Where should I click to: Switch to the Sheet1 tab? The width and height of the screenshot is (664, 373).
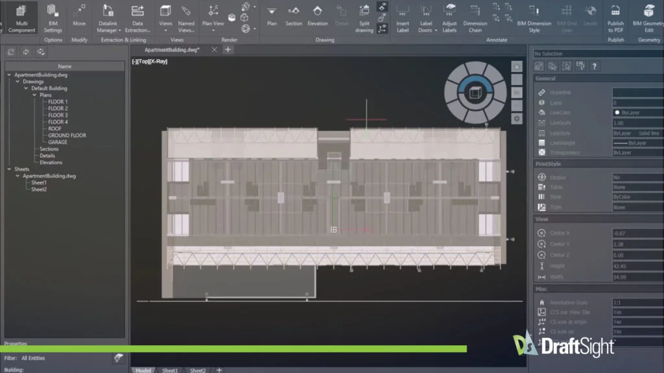[x=170, y=370]
